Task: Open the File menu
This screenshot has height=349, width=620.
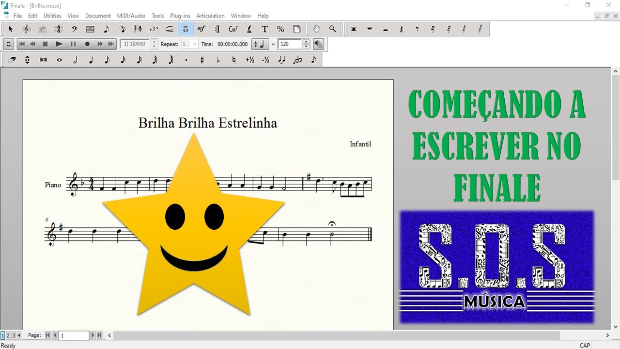Action: click(x=17, y=16)
